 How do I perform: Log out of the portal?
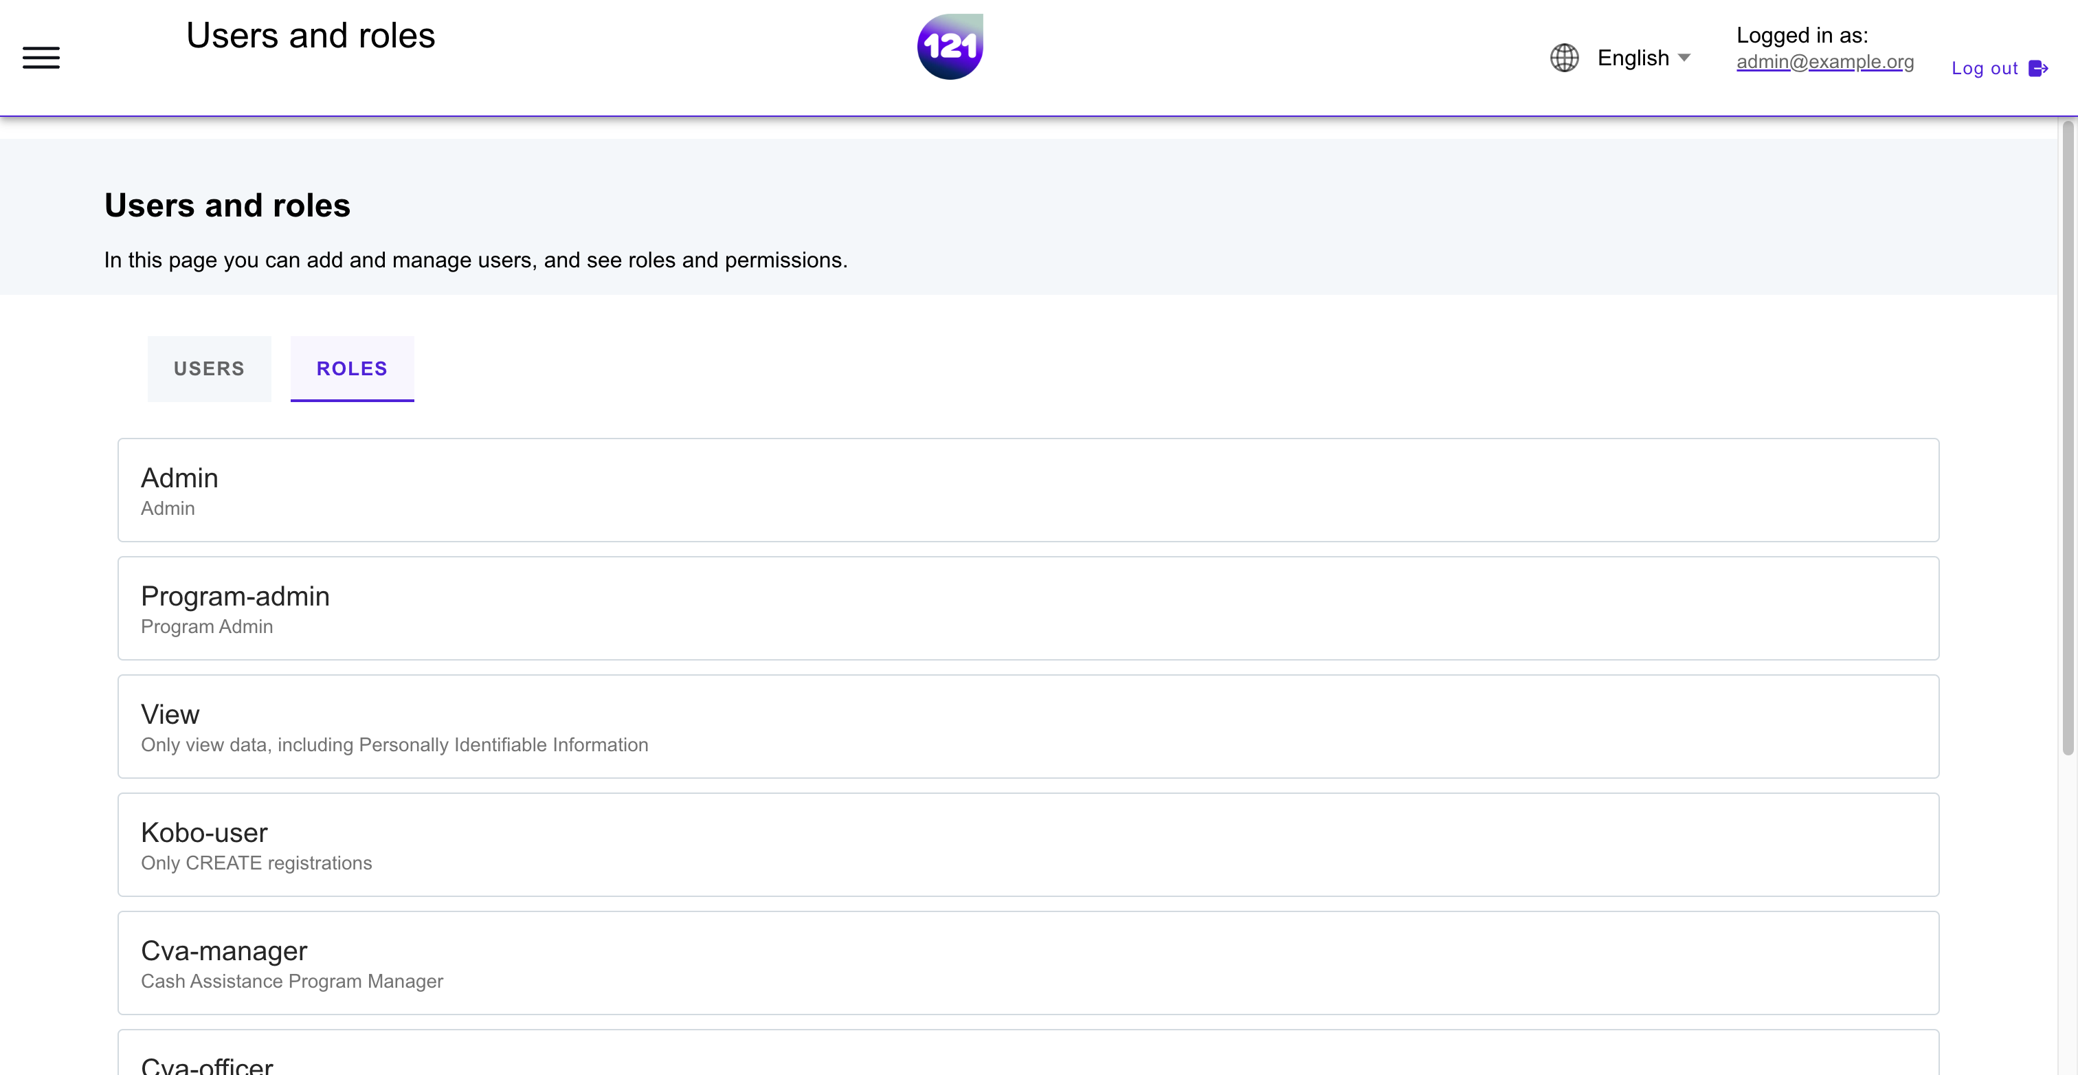coord(1999,69)
